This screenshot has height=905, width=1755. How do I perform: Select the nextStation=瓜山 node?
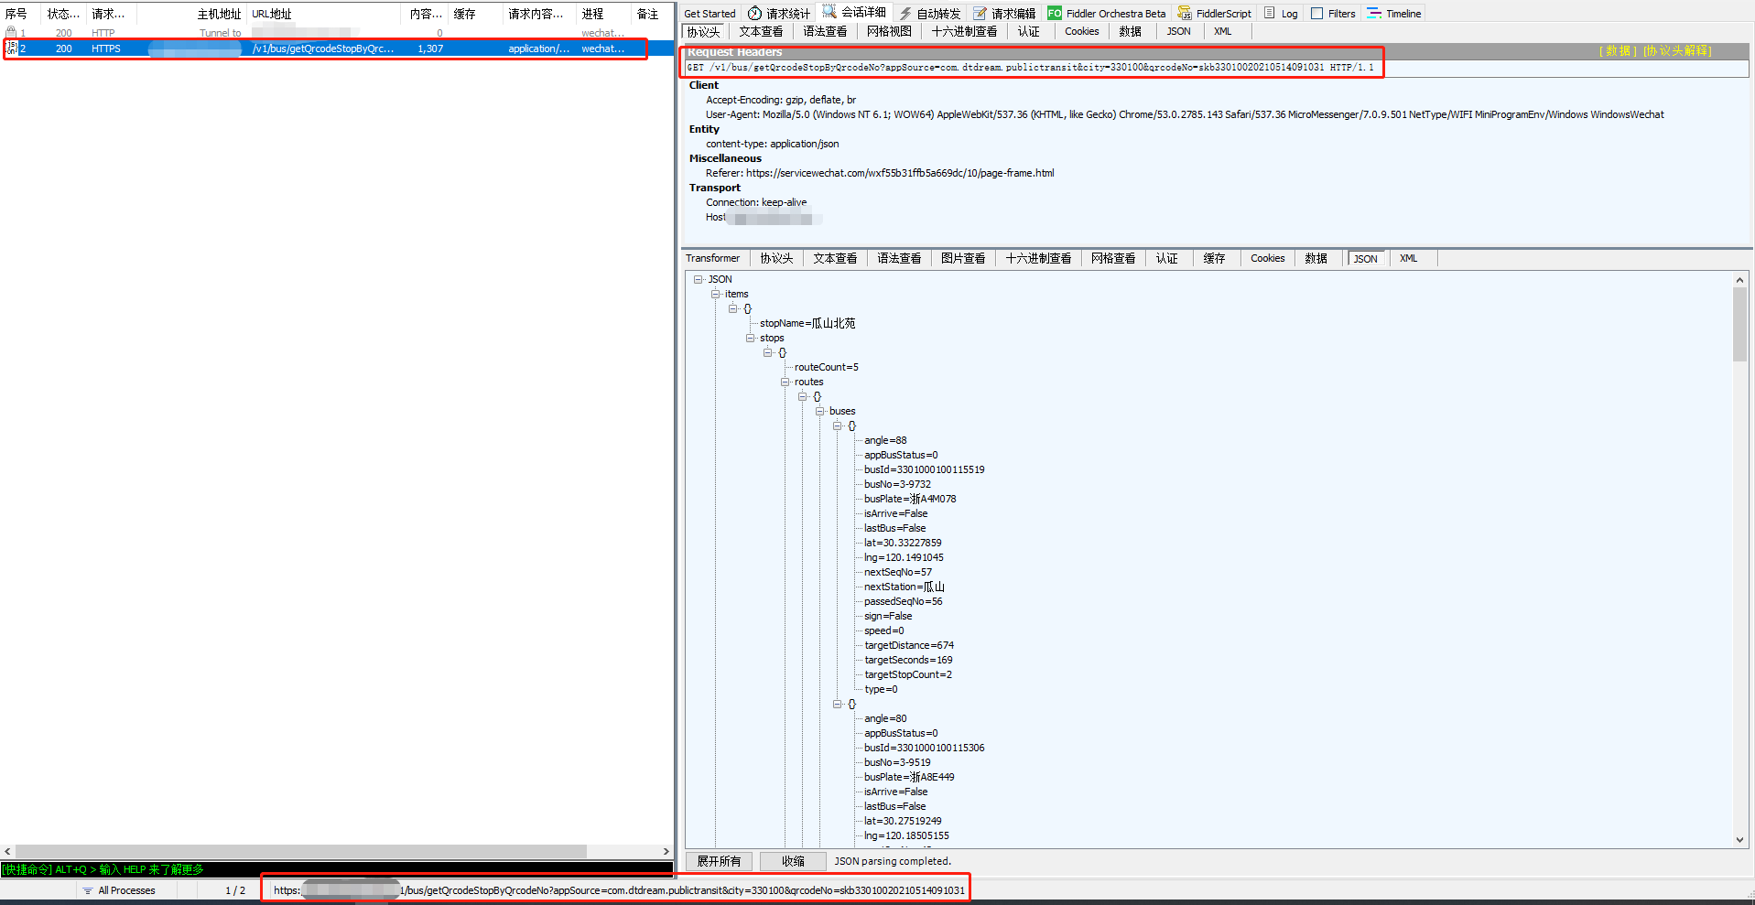pyautogui.click(x=904, y=587)
